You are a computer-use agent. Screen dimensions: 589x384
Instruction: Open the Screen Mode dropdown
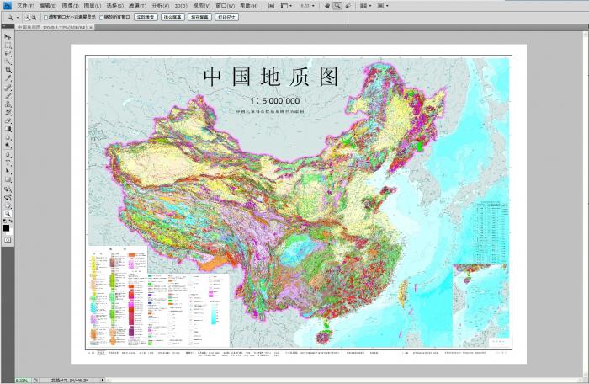[x=383, y=5]
